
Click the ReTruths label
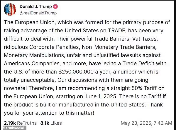click(27, 123)
